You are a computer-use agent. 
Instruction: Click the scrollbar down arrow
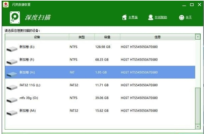click(x=198, y=126)
